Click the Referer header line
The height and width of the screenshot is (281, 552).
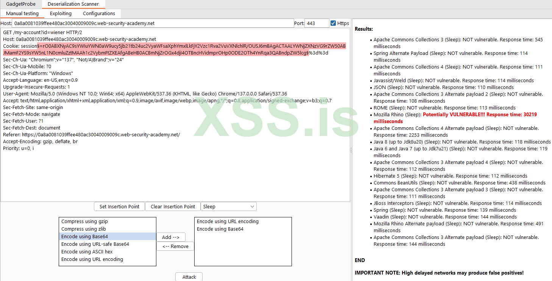(91, 135)
